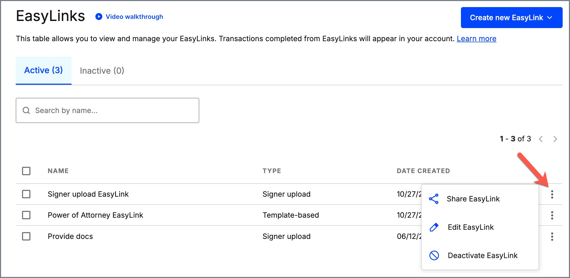Open the three-dot menu for Provide docs

[x=552, y=237]
